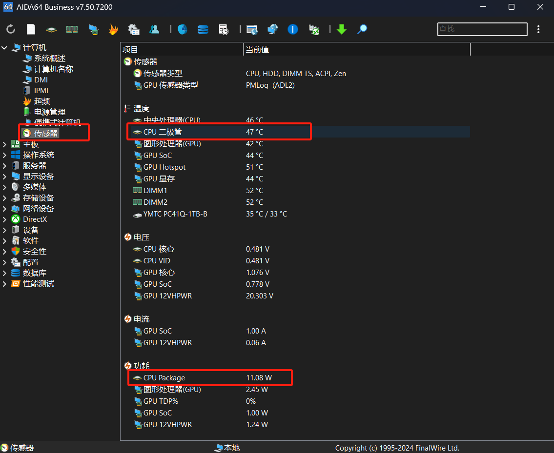This screenshot has height=453, width=554.
Task: Open the gear preferences toolbar icon
Action: 134,29
